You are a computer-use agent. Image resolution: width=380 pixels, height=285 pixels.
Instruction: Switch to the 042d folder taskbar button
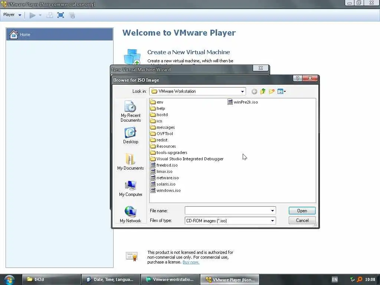pyautogui.click(x=51, y=279)
